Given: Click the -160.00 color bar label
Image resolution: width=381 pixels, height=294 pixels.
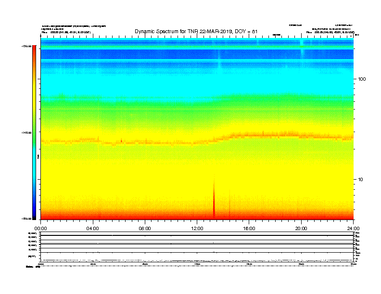Looking at the screenshot, I should click(26, 219).
